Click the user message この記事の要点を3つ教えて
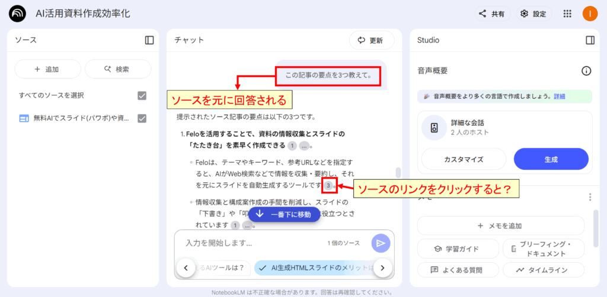 click(x=328, y=75)
